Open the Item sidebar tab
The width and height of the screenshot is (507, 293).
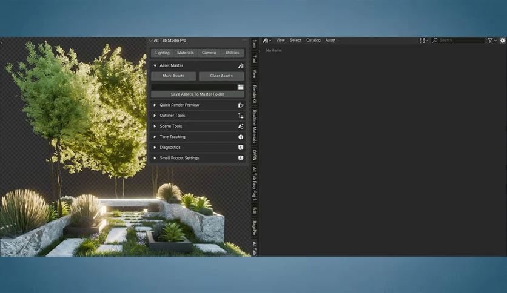coord(255,44)
